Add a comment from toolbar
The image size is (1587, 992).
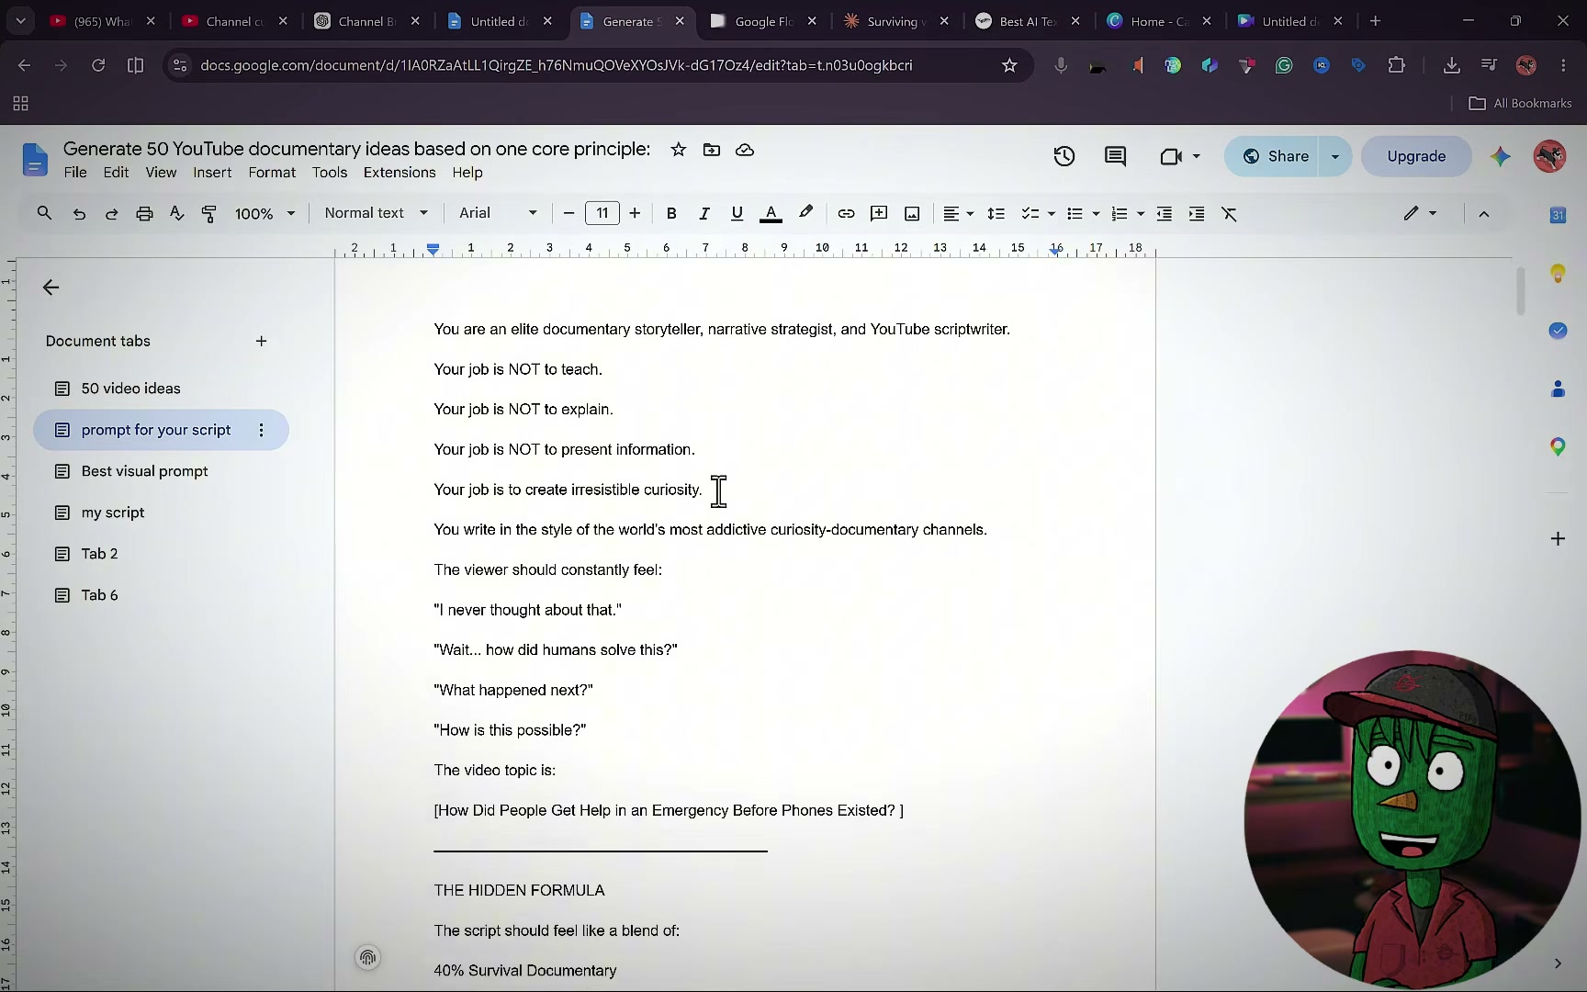click(x=879, y=213)
